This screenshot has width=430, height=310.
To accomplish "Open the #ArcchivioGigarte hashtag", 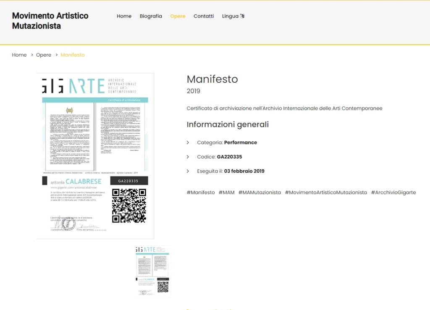I will pos(393,192).
